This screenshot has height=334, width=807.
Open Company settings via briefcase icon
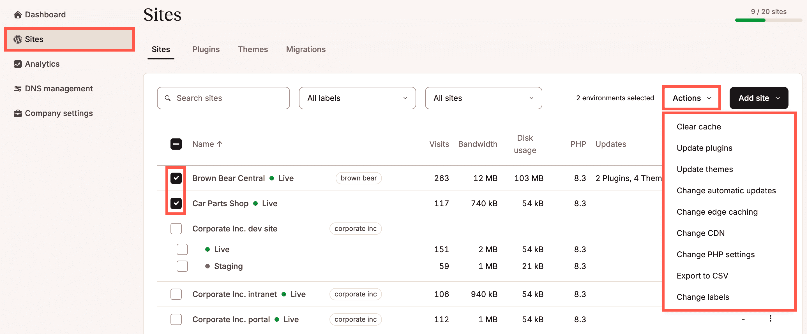click(17, 113)
